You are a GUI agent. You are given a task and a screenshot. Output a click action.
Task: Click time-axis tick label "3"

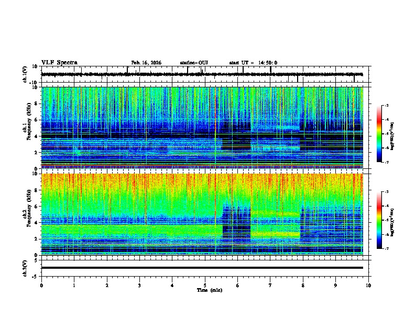click(139, 285)
